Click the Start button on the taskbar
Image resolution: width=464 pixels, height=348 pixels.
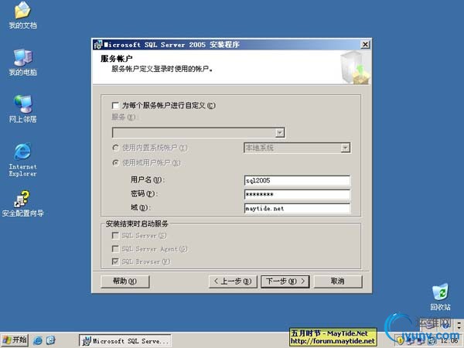[14, 340]
